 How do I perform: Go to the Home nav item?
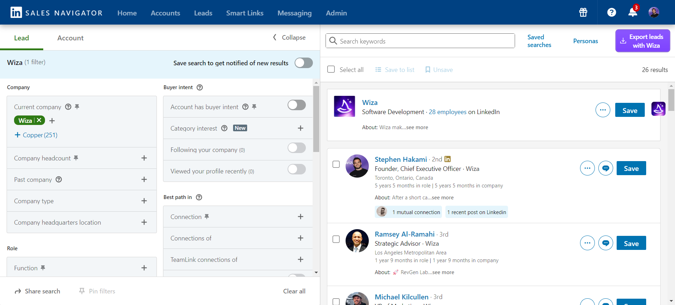coord(127,13)
